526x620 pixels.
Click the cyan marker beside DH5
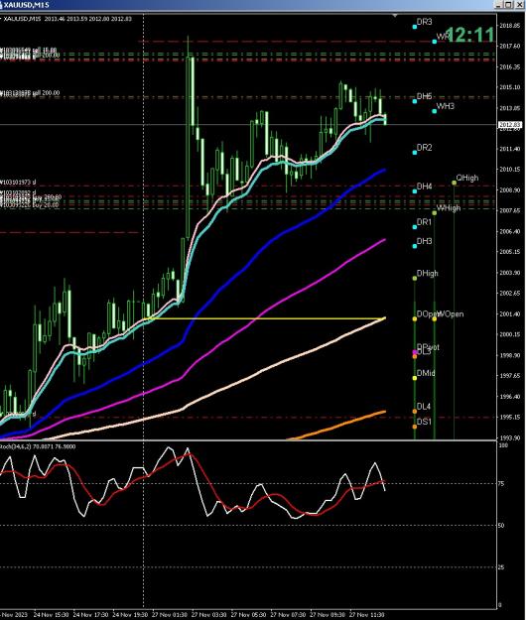click(x=415, y=101)
